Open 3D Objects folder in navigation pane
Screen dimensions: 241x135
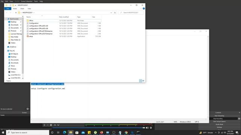point(14,54)
